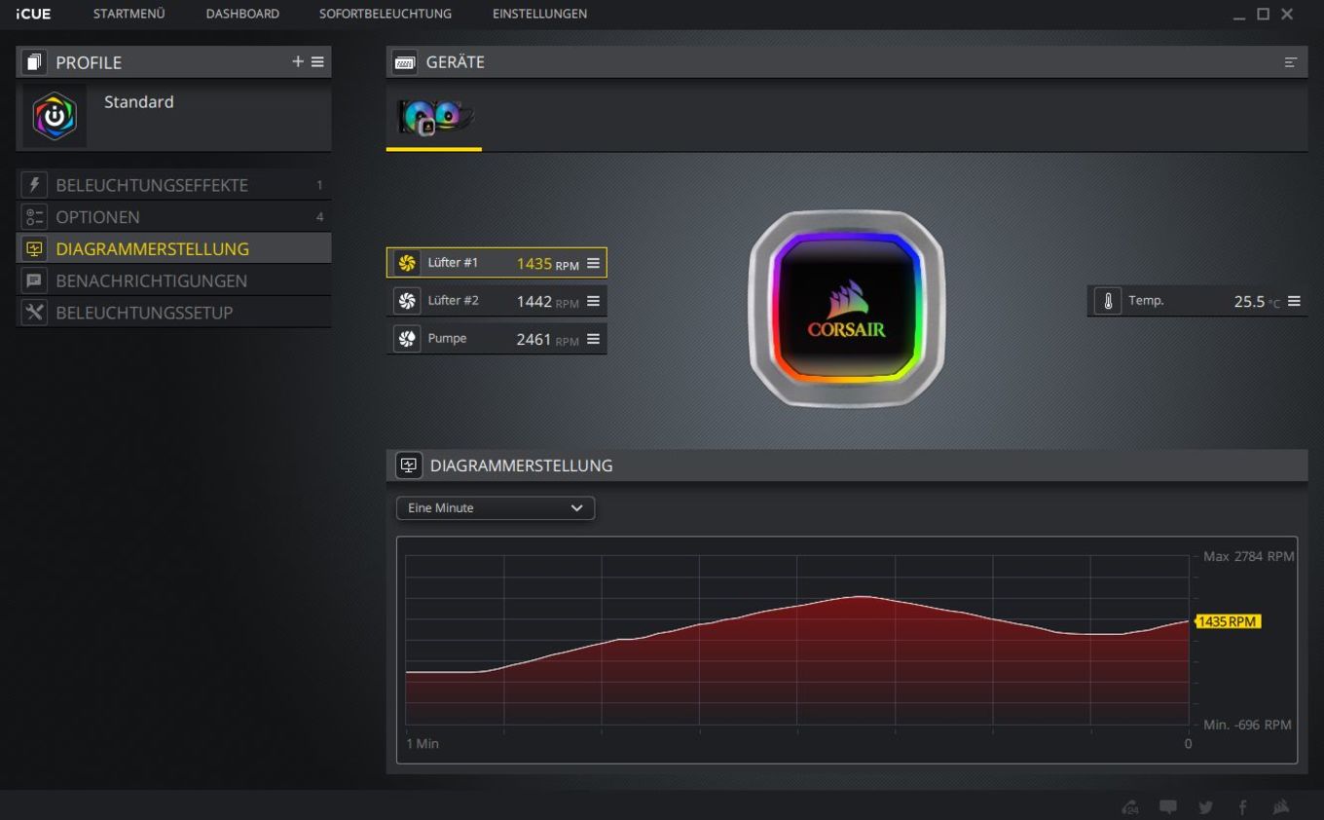Open the Startmenü tab
Viewport: 1324px width, 820px height.
click(129, 14)
